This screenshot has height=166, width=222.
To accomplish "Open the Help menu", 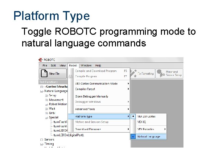I will (98, 65).
